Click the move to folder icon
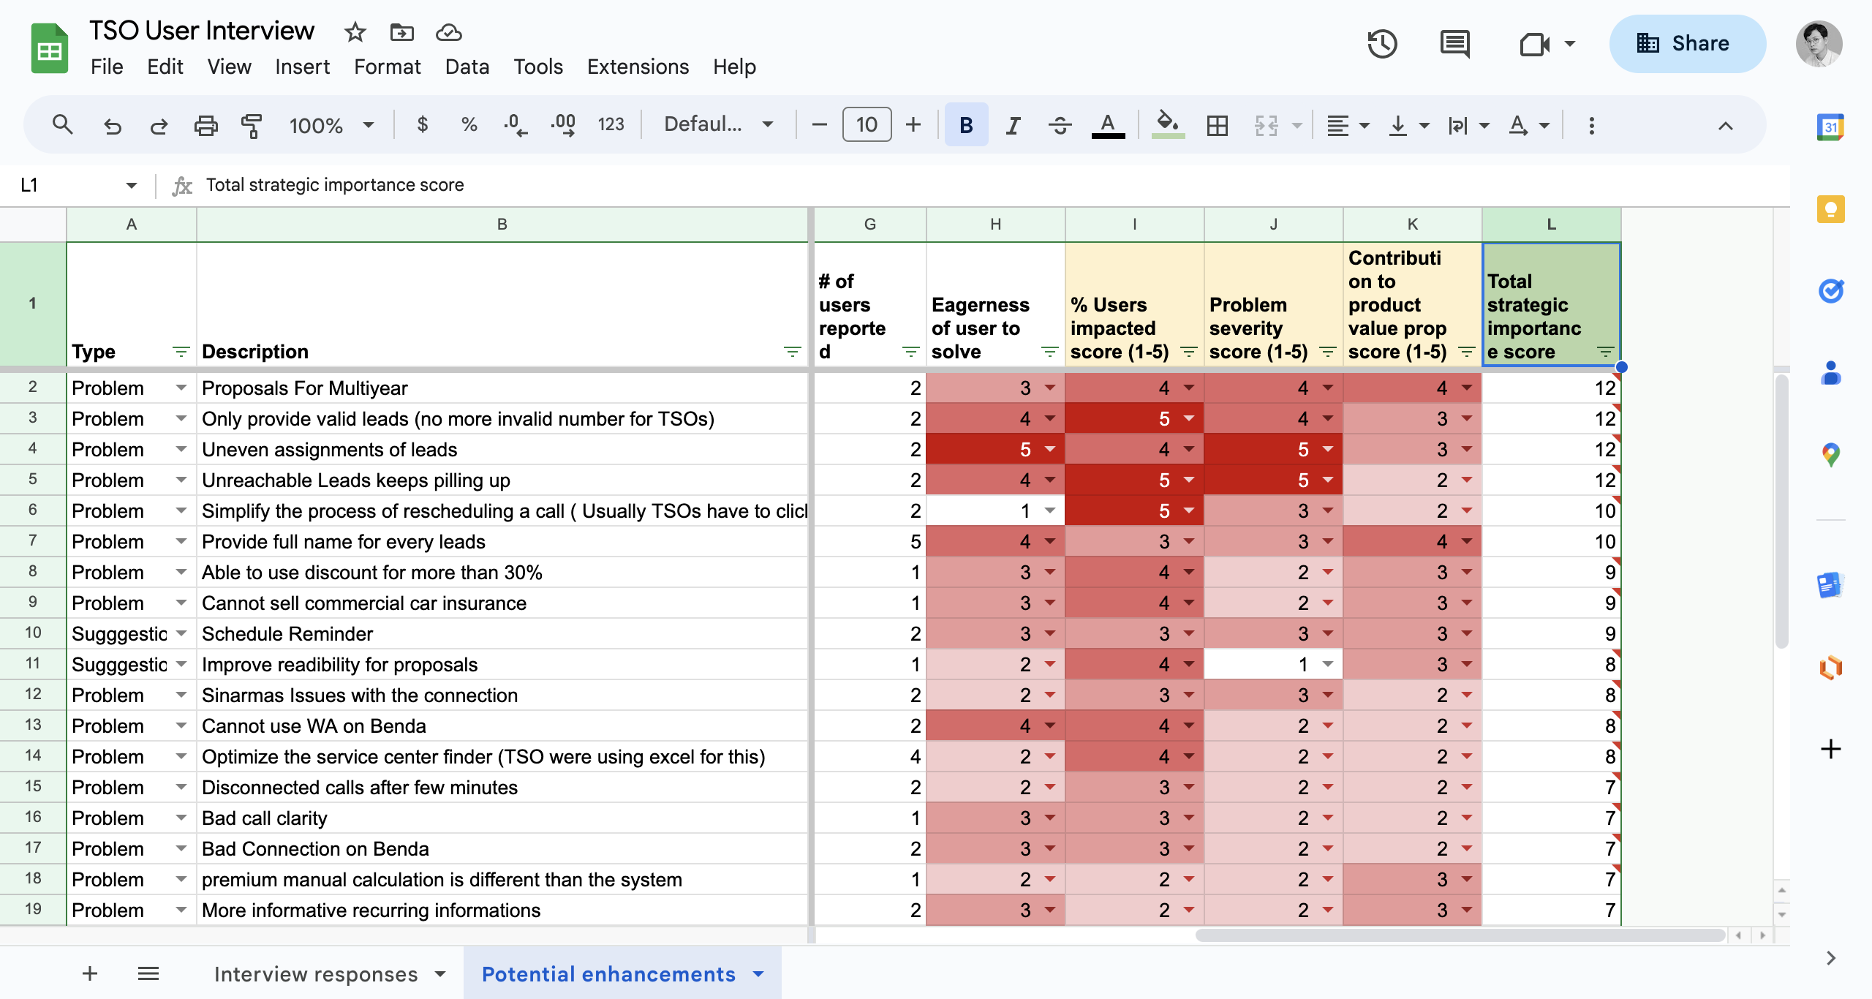This screenshot has height=999, width=1872. 402,32
